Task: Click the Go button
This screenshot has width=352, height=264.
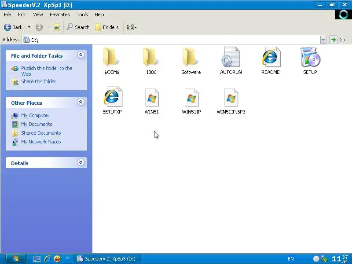Action: pos(337,40)
